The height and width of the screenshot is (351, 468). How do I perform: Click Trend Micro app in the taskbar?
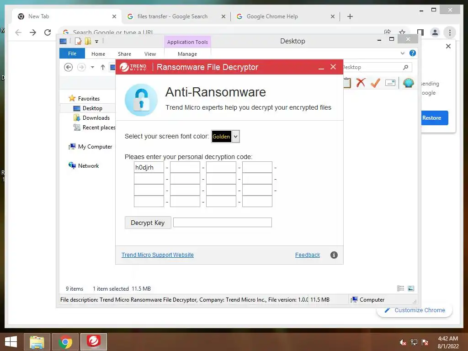93,342
